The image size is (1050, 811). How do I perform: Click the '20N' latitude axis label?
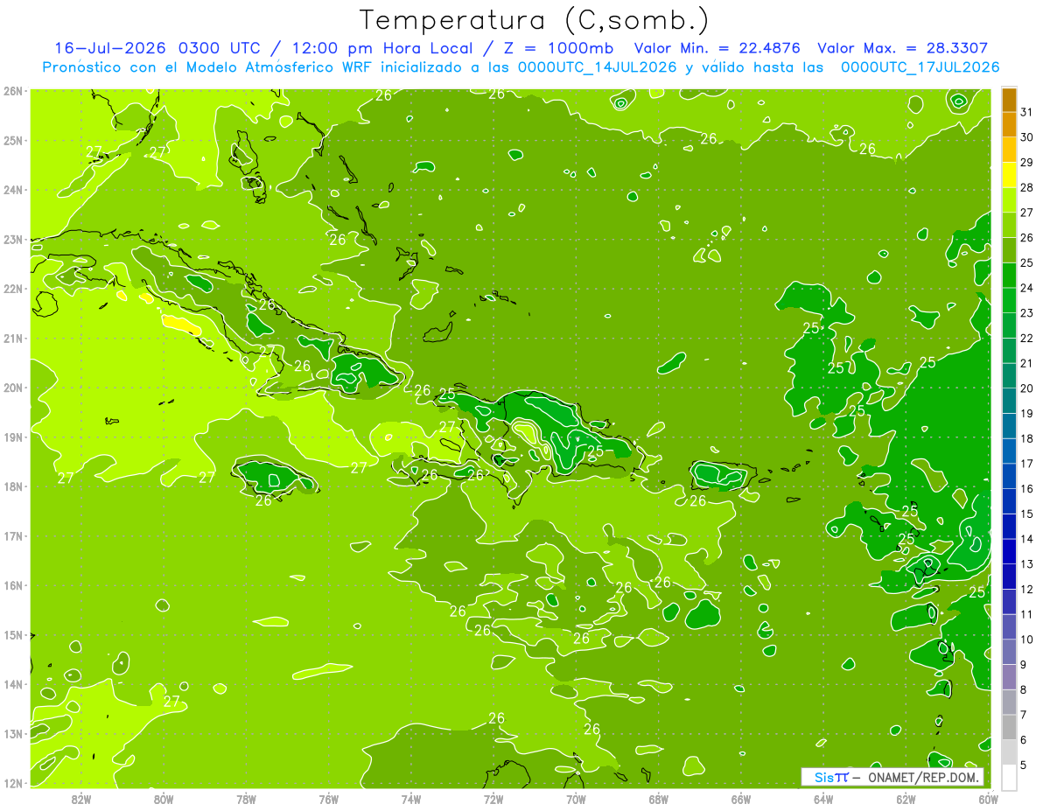click(12, 388)
